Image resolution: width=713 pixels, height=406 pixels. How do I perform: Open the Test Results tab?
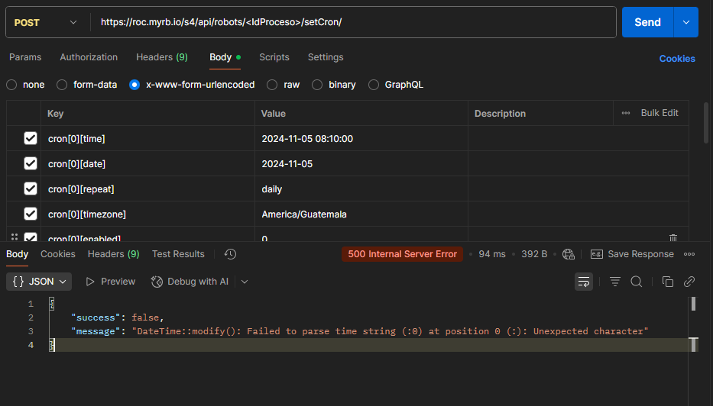click(178, 254)
